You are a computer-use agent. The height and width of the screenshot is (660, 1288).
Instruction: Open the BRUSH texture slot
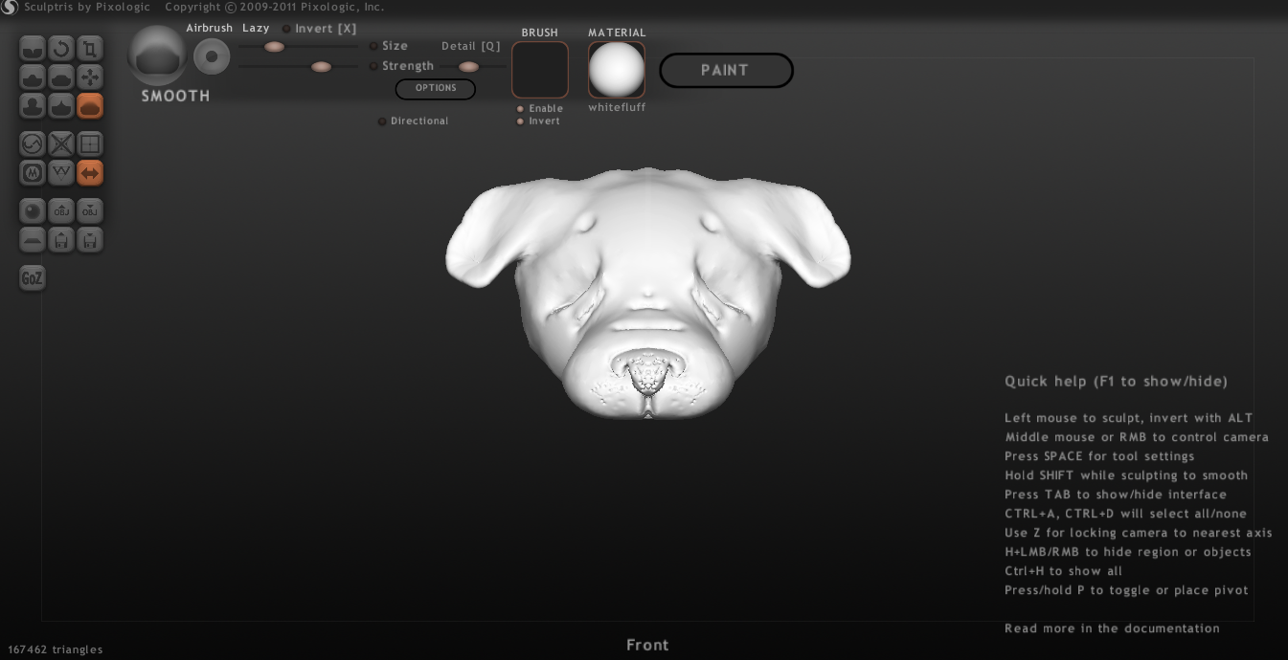[540, 69]
